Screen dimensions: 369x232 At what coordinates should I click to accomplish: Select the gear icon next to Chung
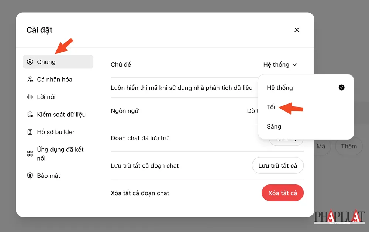pos(30,62)
